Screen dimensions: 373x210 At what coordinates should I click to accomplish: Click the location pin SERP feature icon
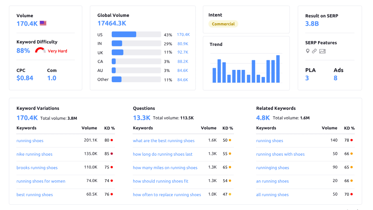coord(308,51)
